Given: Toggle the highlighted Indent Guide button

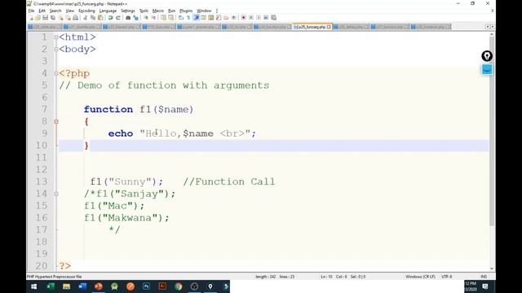Looking at the screenshot, I should click(x=196, y=18).
